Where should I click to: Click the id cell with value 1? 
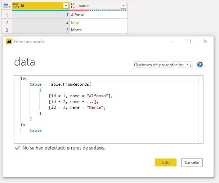pyautogui.click(x=41, y=15)
